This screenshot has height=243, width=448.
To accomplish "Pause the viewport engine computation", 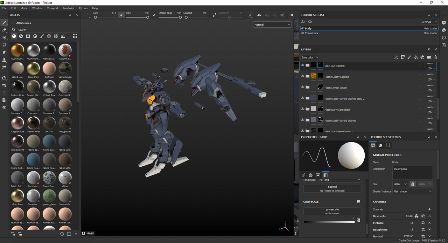I will (x=292, y=15).
